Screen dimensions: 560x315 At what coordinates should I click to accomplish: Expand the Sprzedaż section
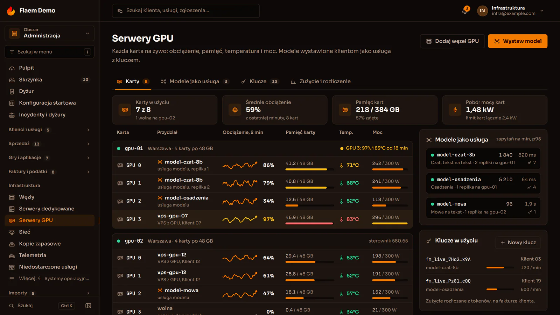[49, 144]
